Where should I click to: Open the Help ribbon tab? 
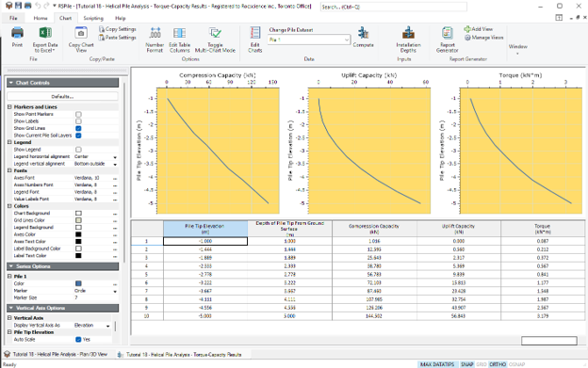click(x=121, y=18)
